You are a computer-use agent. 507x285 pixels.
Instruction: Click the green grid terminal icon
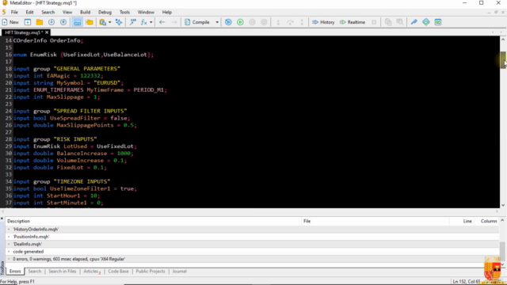(438, 22)
